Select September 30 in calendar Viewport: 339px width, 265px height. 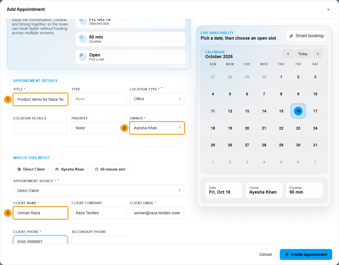point(264,77)
